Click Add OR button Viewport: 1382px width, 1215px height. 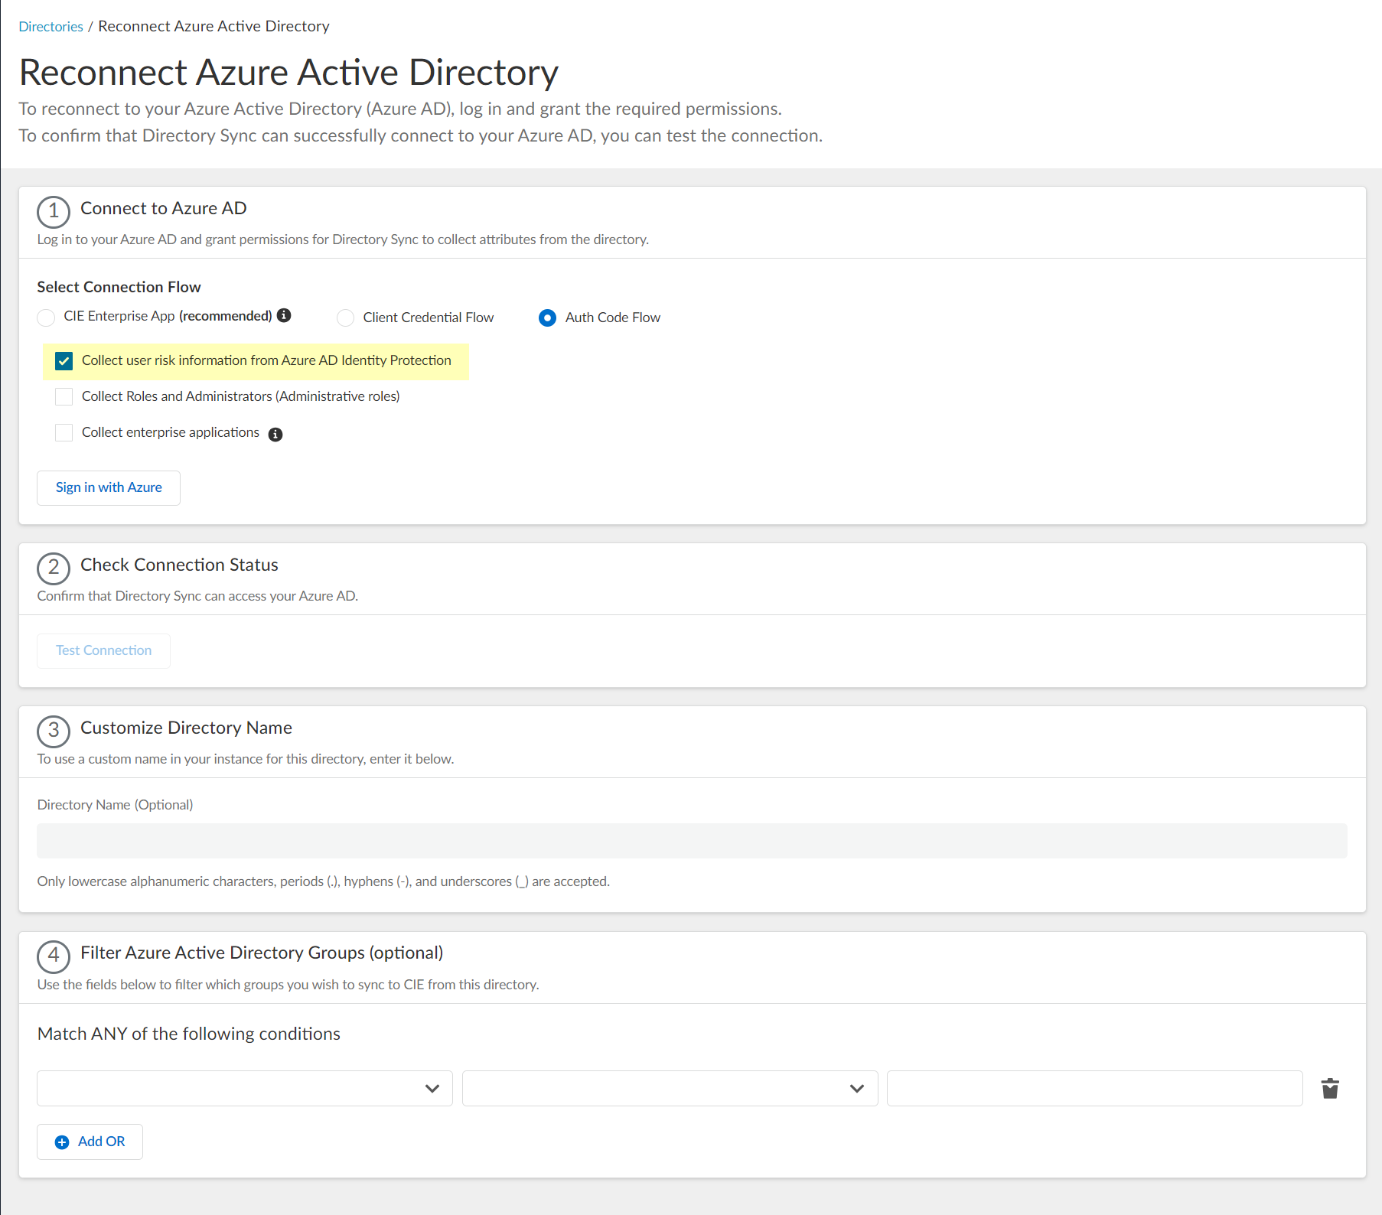pyautogui.click(x=90, y=1142)
